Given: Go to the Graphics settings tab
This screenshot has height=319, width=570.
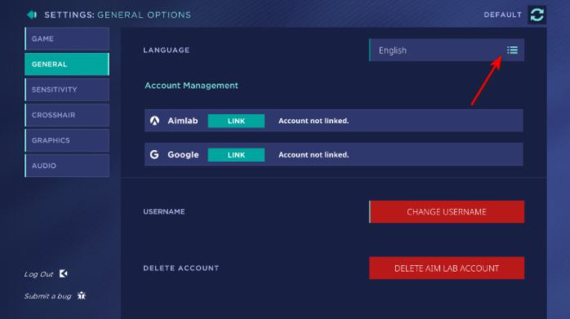Looking at the screenshot, I should pyautogui.click(x=67, y=140).
